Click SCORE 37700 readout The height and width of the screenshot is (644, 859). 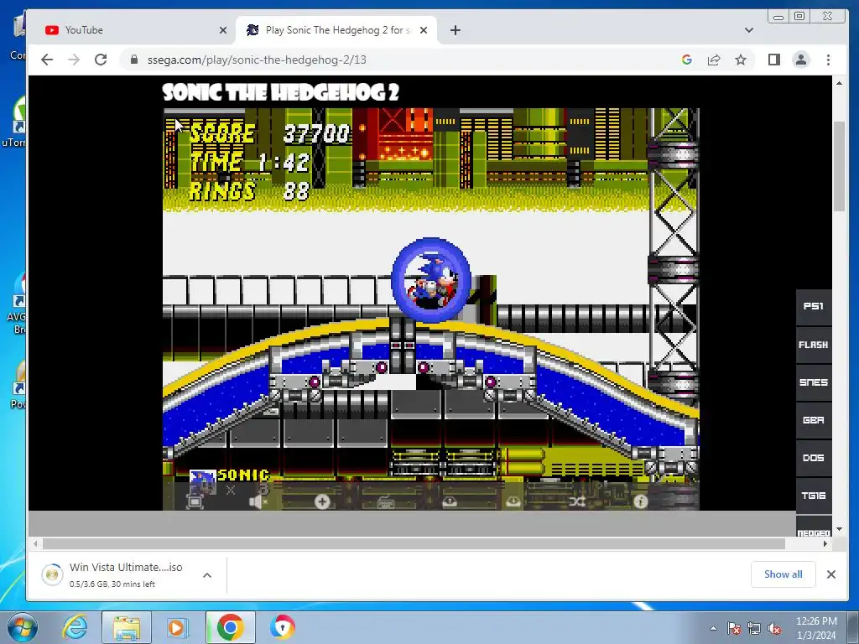[x=269, y=133]
